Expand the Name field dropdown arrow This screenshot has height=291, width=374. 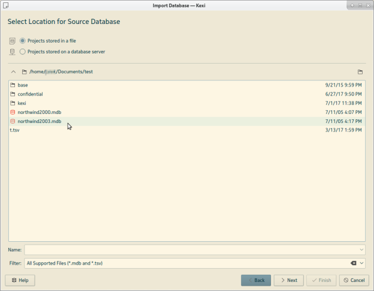coord(361,249)
